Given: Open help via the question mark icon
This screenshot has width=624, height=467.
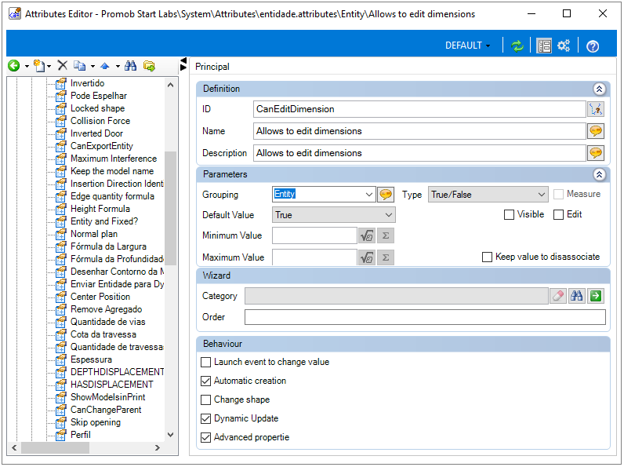Looking at the screenshot, I should click(x=593, y=46).
